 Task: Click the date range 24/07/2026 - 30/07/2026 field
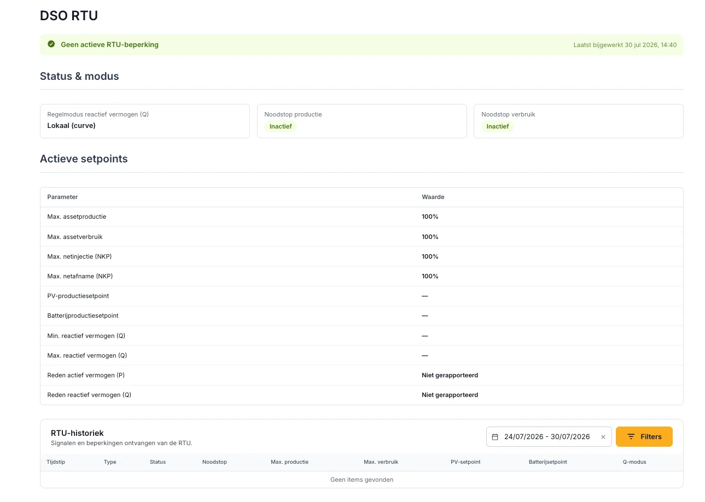549,437
